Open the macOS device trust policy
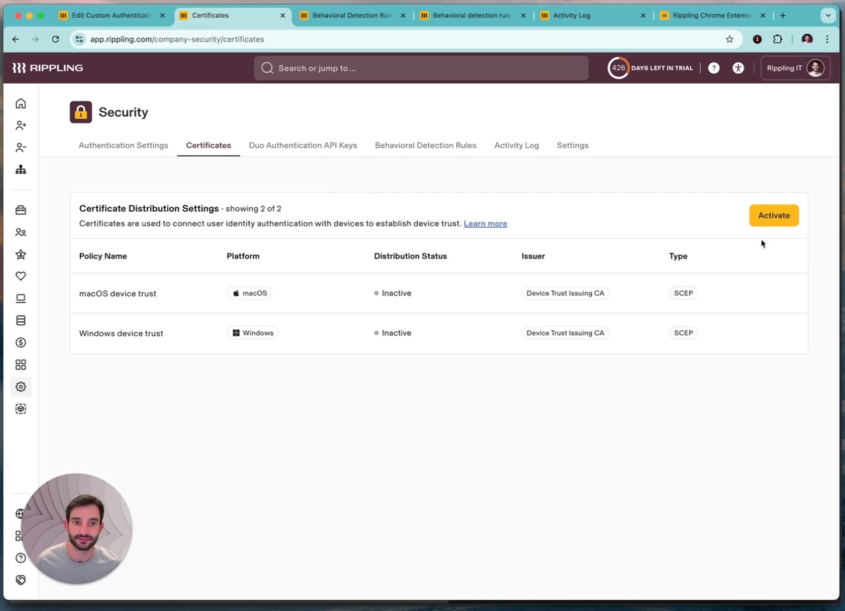 pos(118,294)
